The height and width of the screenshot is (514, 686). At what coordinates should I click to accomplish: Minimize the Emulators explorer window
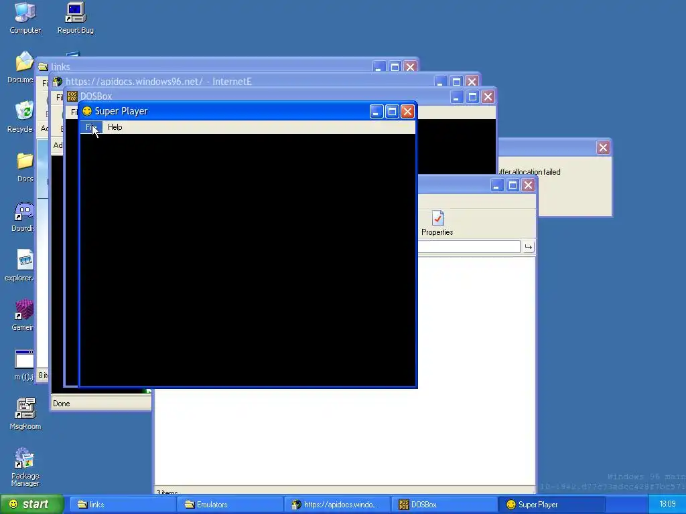[x=496, y=185]
